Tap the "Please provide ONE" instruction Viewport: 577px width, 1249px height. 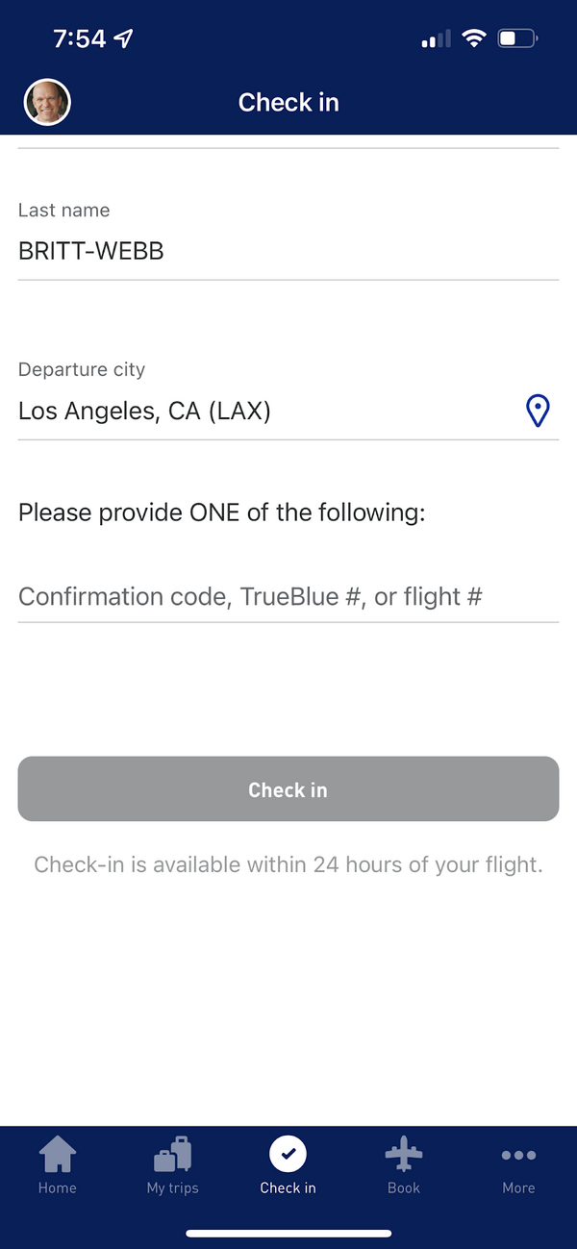click(221, 512)
